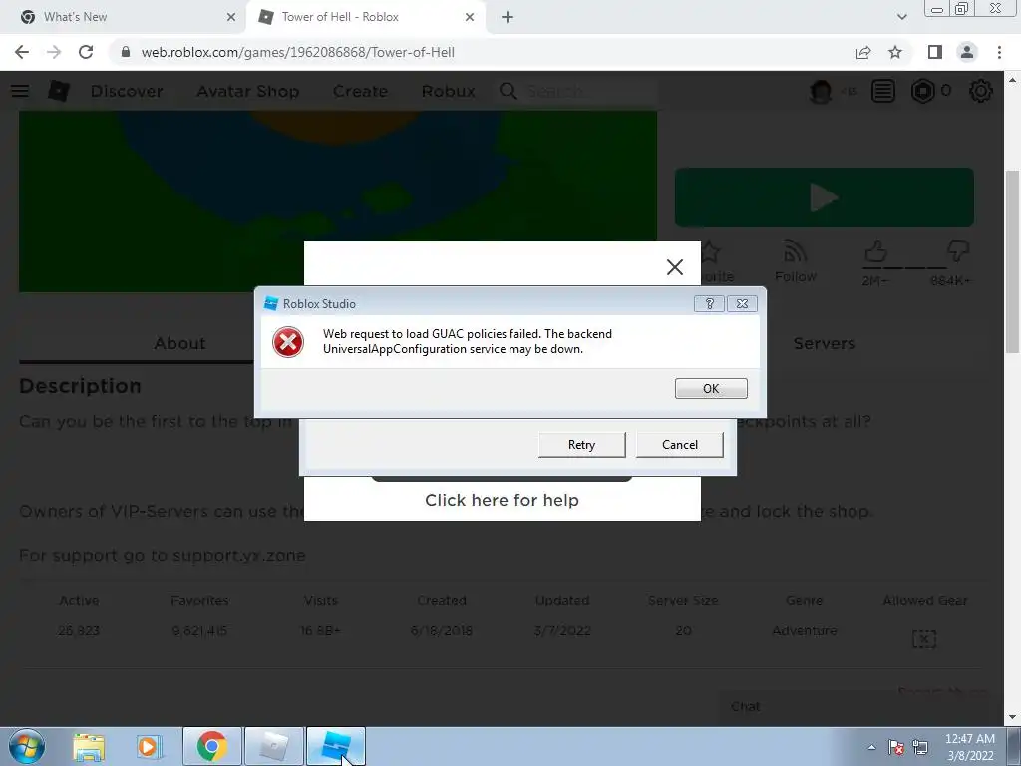Close the What's New tab
Image resolution: width=1021 pixels, height=766 pixels.
coord(230,17)
